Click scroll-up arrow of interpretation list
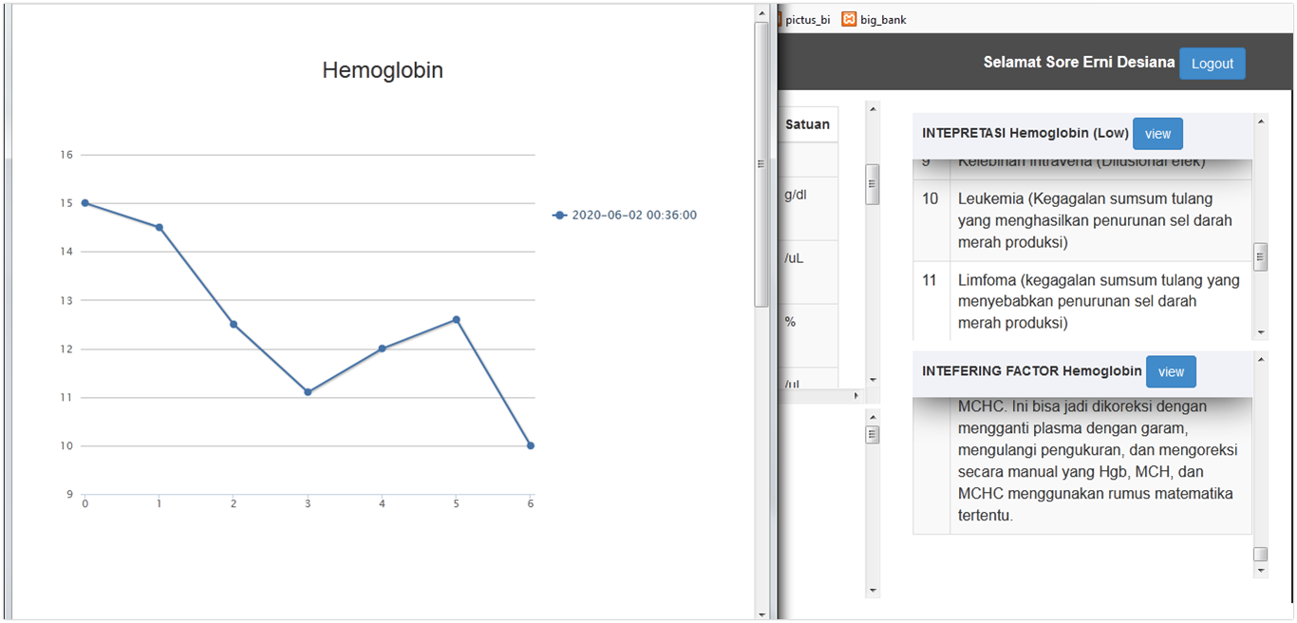The width and height of the screenshot is (1297, 623). (x=1261, y=122)
